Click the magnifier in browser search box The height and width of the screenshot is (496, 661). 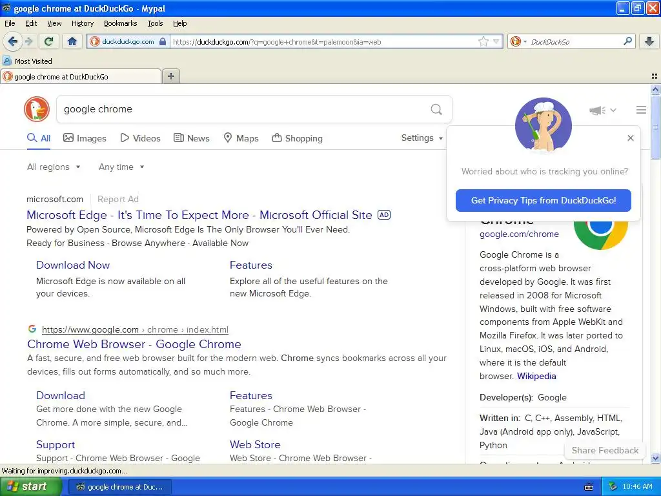pyautogui.click(x=627, y=41)
